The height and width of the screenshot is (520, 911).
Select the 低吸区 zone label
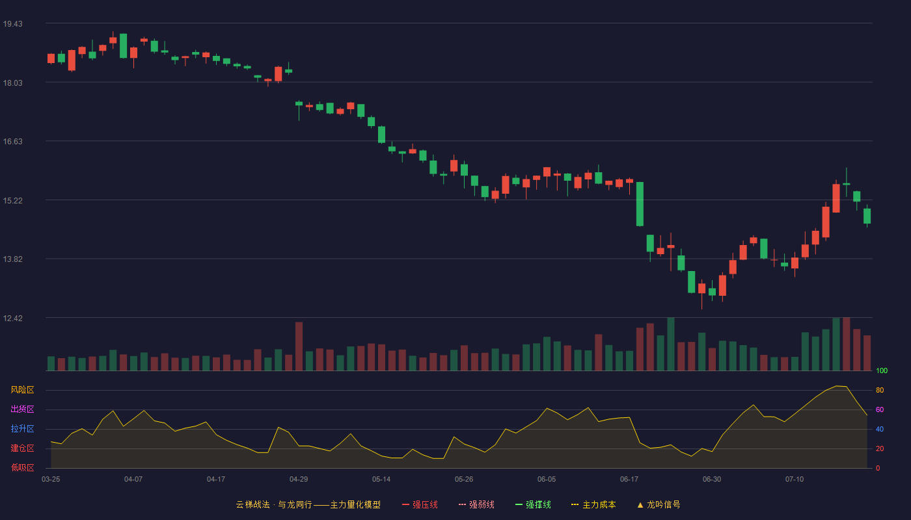[x=22, y=468]
